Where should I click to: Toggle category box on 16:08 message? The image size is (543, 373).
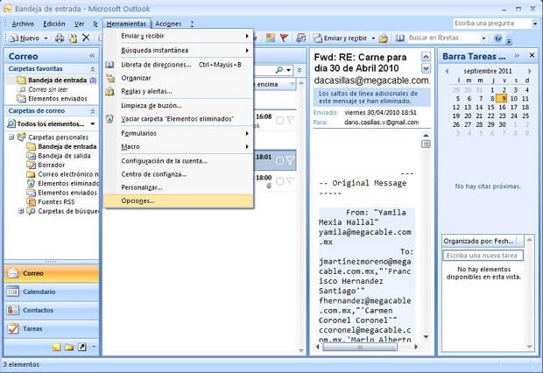[x=279, y=120]
